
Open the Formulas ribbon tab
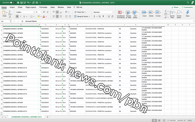(x=43, y=7)
